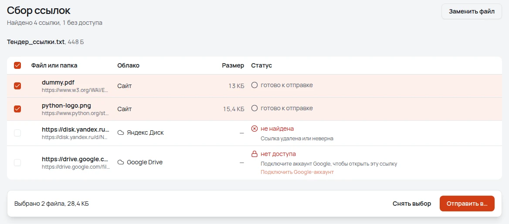Click готово к отправке in dummy.pdf row

287,85
